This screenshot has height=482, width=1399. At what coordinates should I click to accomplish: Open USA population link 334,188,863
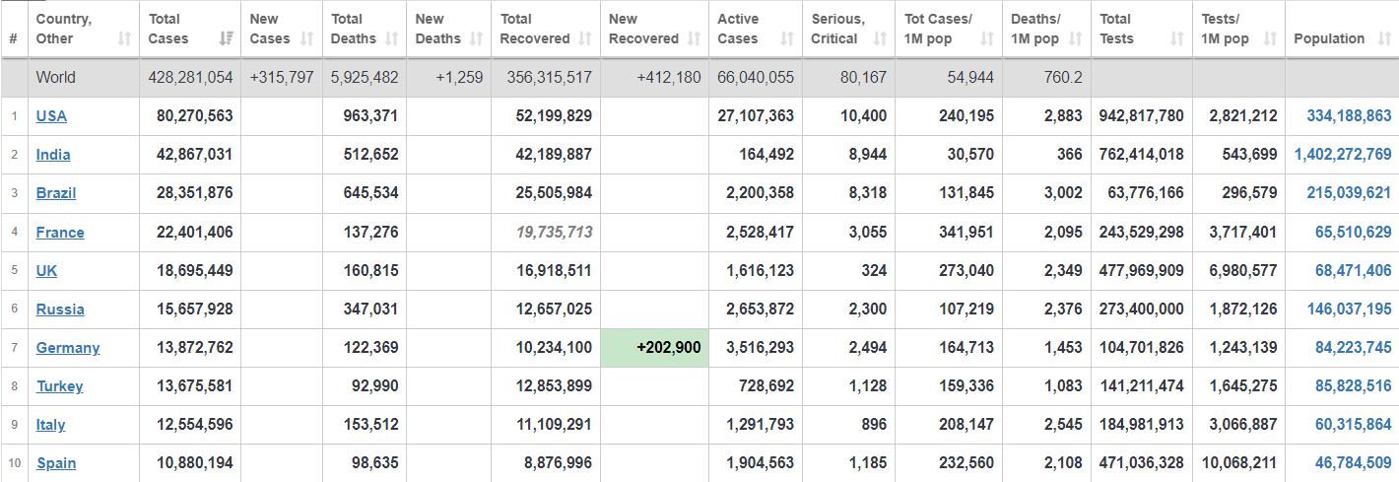click(1349, 115)
